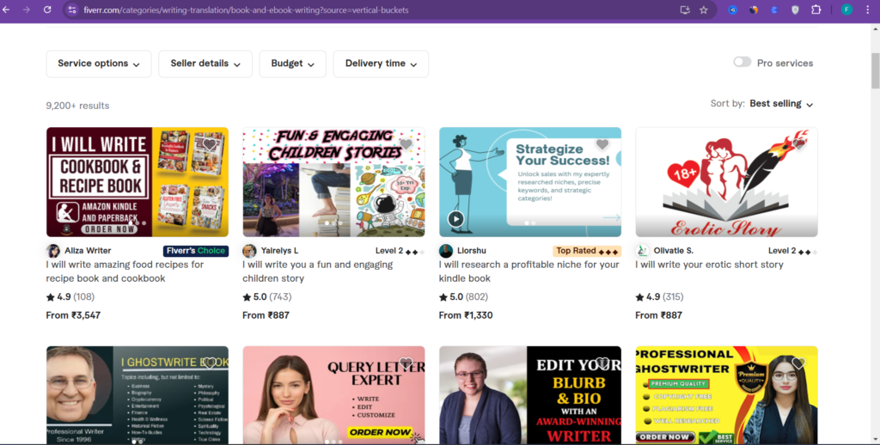
Task: Expand the Service options filter
Action: coord(99,64)
